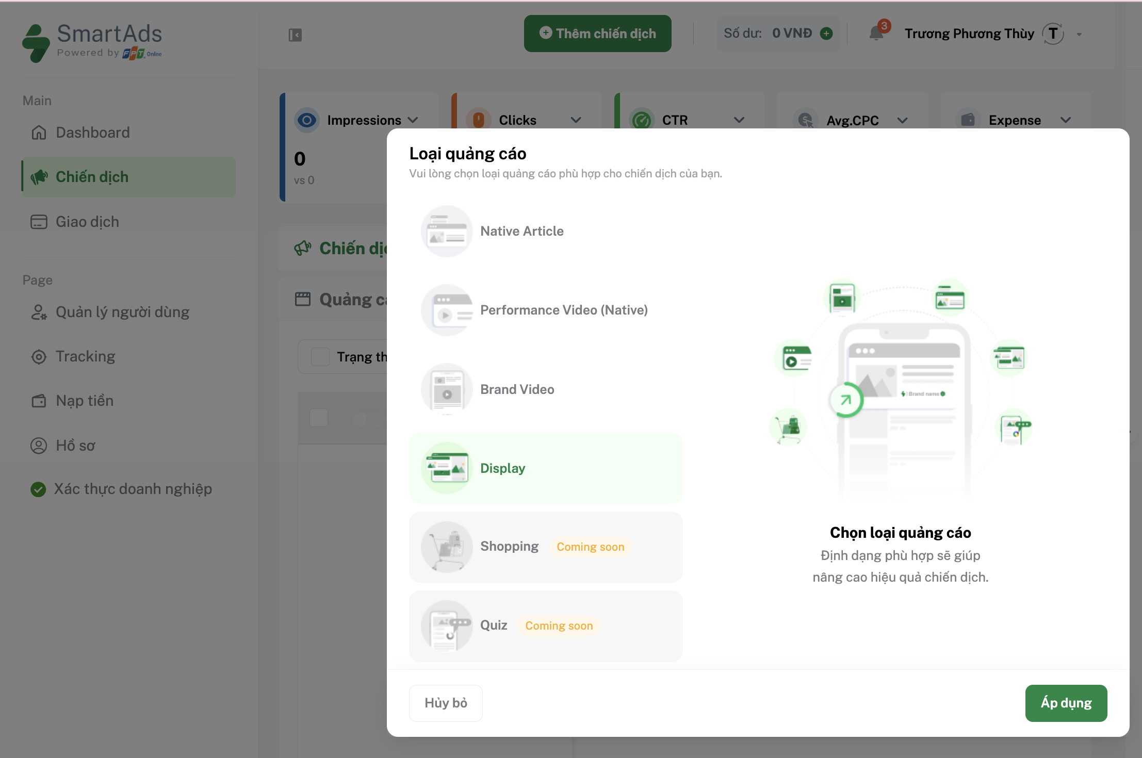This screenshot has height=758, width=1142.
Task: Expand the Impressions metric dropdown
Action: [413, 120]
